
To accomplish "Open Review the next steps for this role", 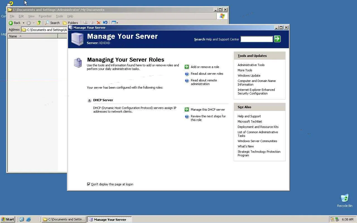I will pyautogui.click(x=208, y=118).
